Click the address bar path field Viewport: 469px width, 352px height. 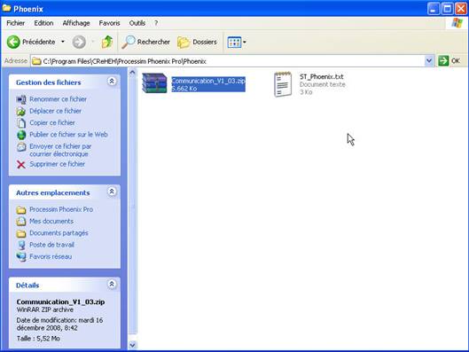[227, 61]
